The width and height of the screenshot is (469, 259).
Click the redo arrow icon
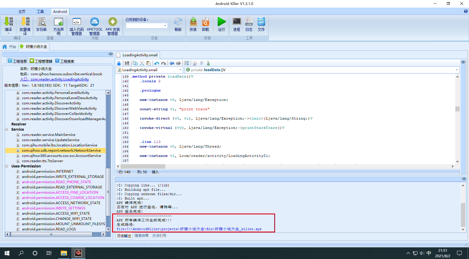(164, 63)
